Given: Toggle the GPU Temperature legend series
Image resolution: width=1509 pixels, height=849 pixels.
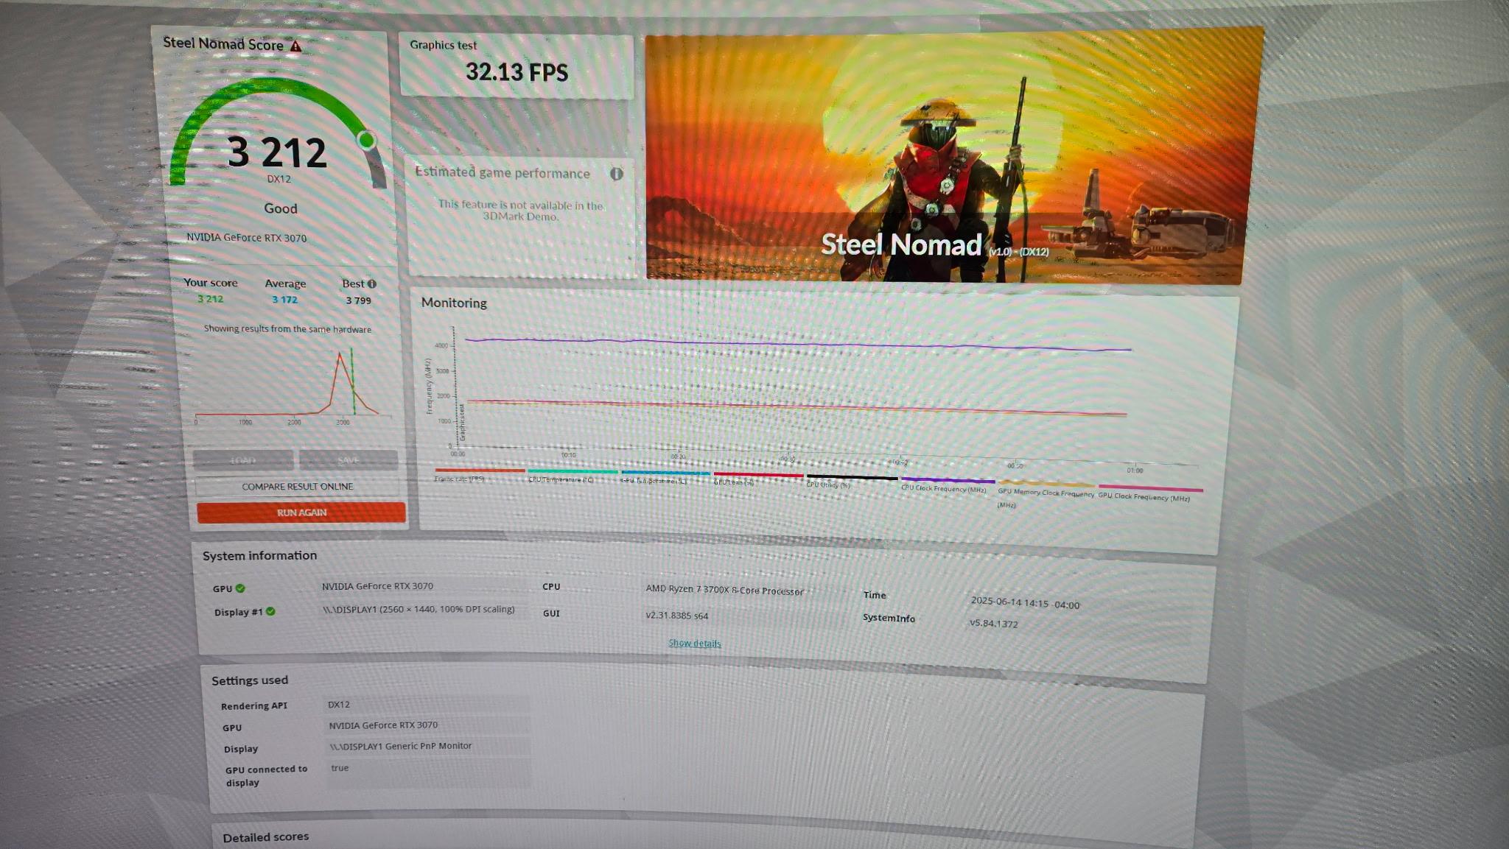Looking at the screenshot, I should [x=665, y=477].
